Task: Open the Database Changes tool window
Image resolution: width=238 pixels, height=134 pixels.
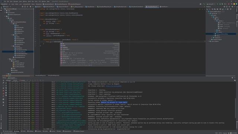Action: point(79,131)
